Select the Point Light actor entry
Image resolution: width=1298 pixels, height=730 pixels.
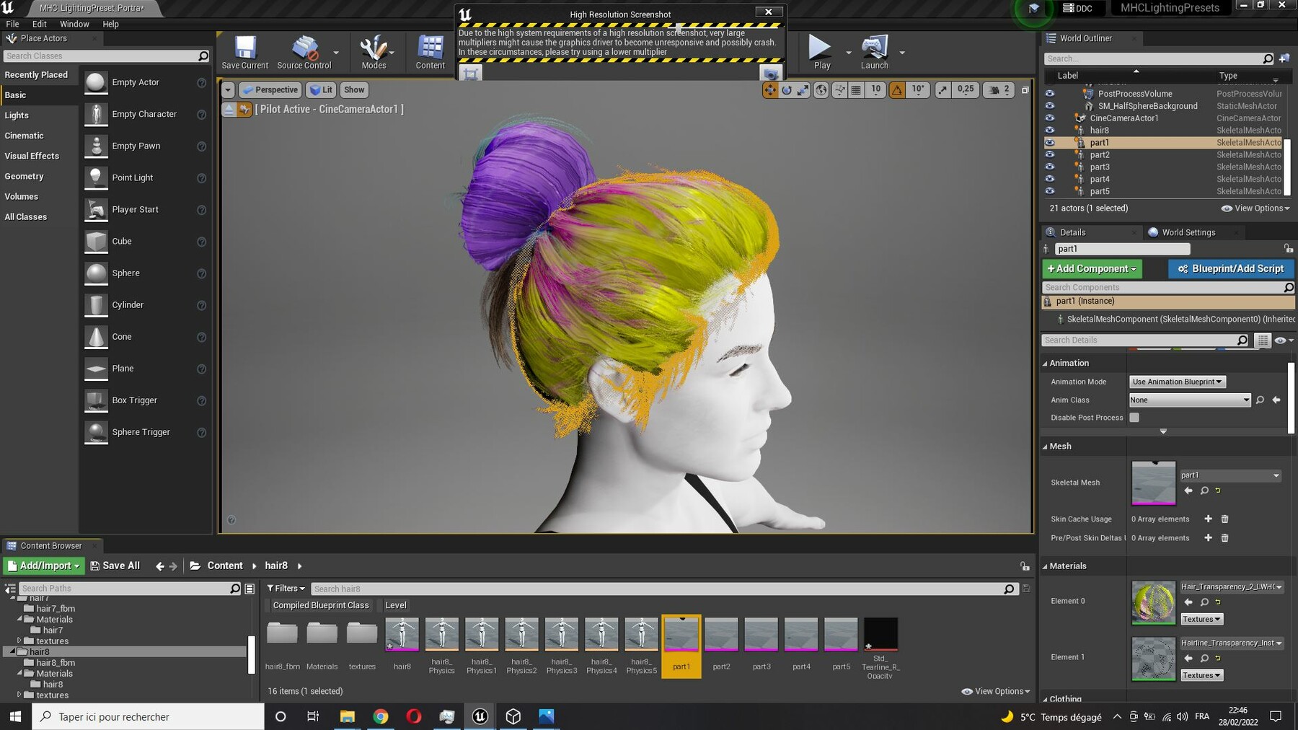click(146, 177)
